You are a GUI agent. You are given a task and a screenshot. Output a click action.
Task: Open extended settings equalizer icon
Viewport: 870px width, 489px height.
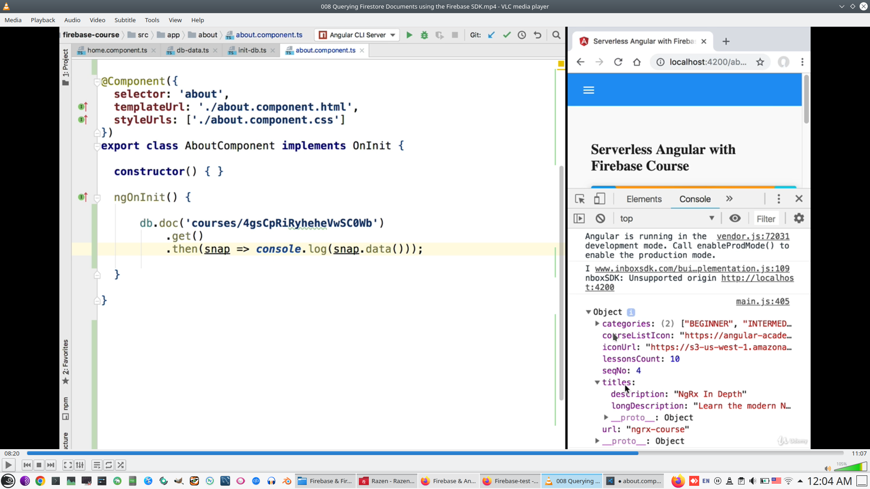pos(80,465)
